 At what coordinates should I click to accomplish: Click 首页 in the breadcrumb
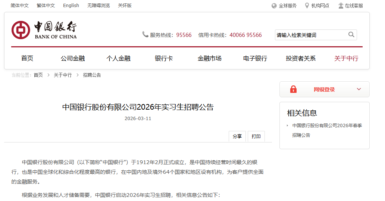point(38,75)
